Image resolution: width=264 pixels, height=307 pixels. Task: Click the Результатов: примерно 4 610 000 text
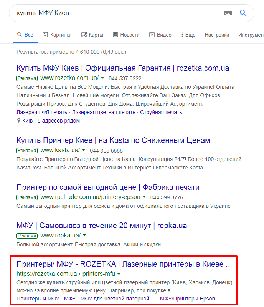(x=71, y=52)
